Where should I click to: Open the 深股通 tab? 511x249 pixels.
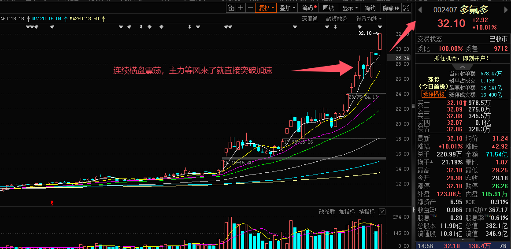[x=310, y=19]
